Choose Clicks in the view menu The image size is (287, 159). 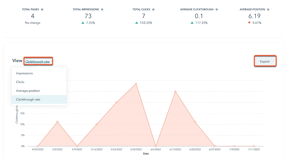click(20, 82)
